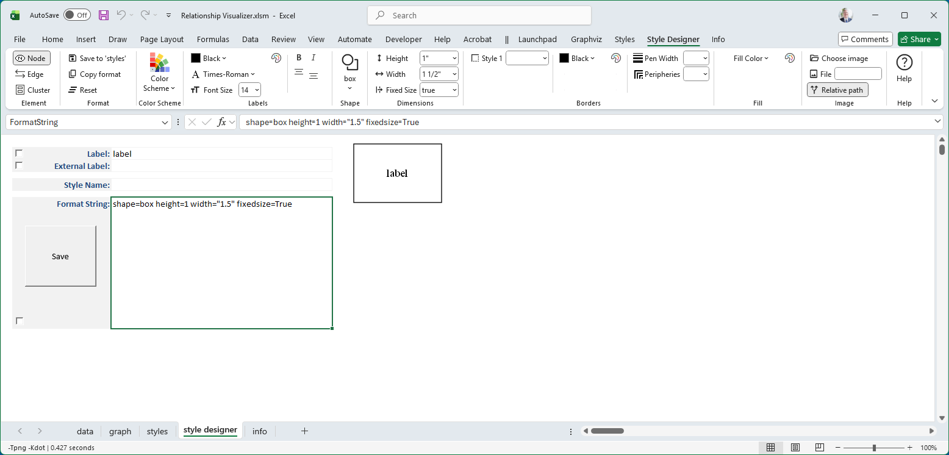Check the External Label row checkbox
Image resolution: width=949 pixels, height=455 pixels.
(19, 165)
